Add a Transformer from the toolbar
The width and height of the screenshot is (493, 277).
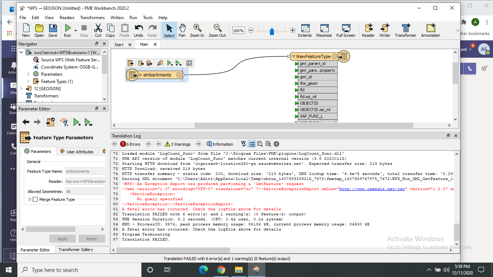[x=406, y=30]
